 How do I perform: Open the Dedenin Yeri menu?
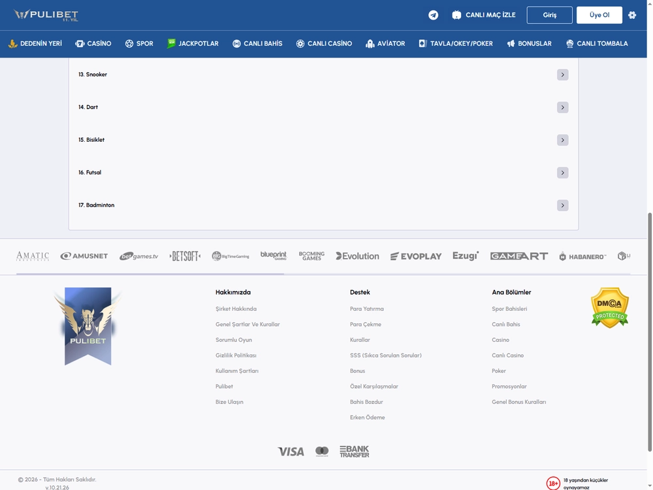[x=35, y=43]
